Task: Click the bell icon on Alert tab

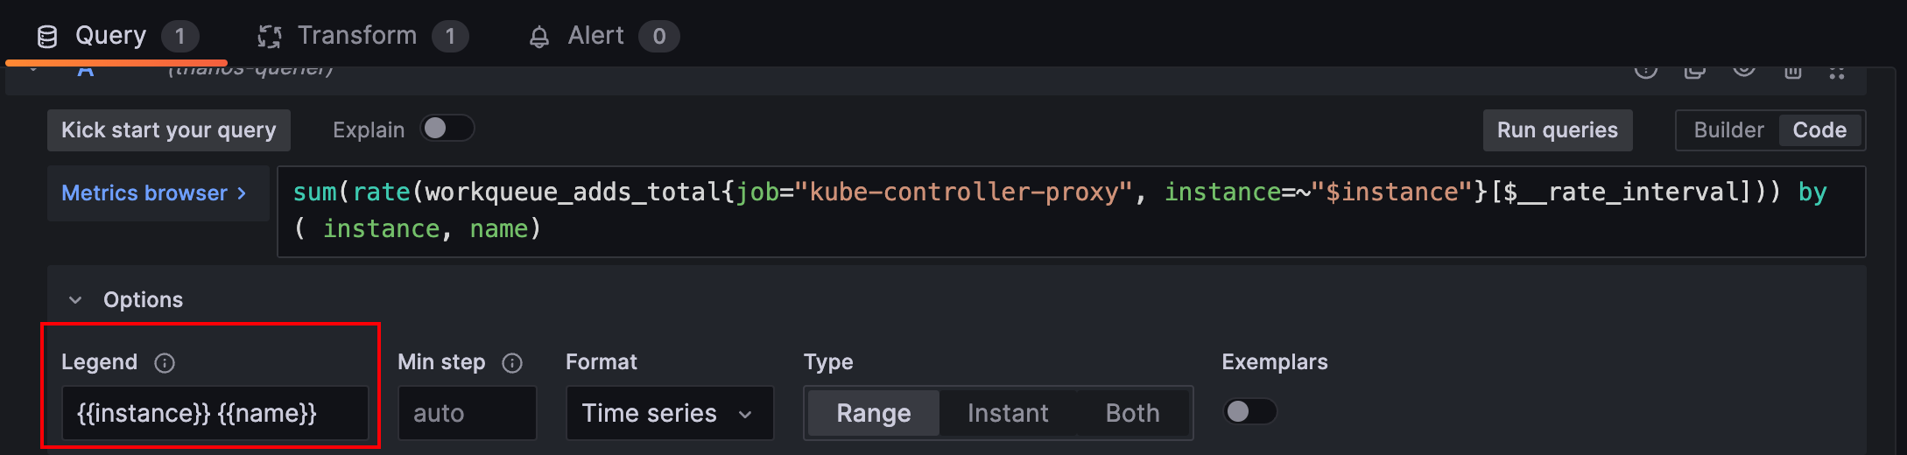Action: tap(539, 37)
